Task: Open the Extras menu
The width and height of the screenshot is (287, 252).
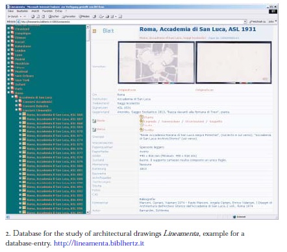Action: (58, 11)
